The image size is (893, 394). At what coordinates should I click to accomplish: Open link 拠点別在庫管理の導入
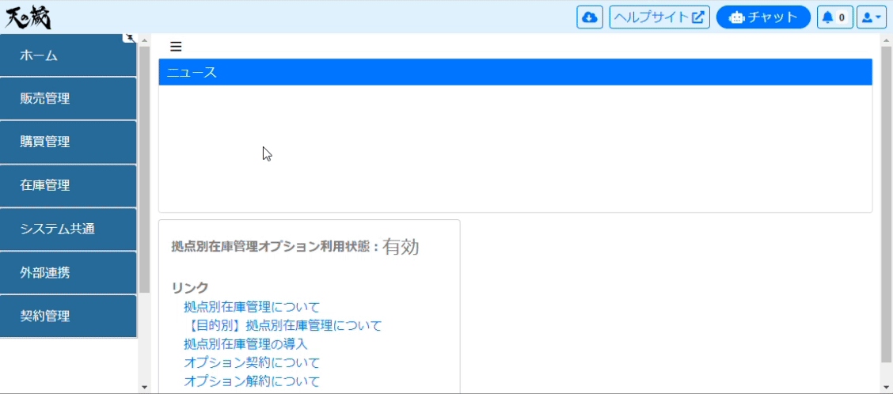[245, 344]
